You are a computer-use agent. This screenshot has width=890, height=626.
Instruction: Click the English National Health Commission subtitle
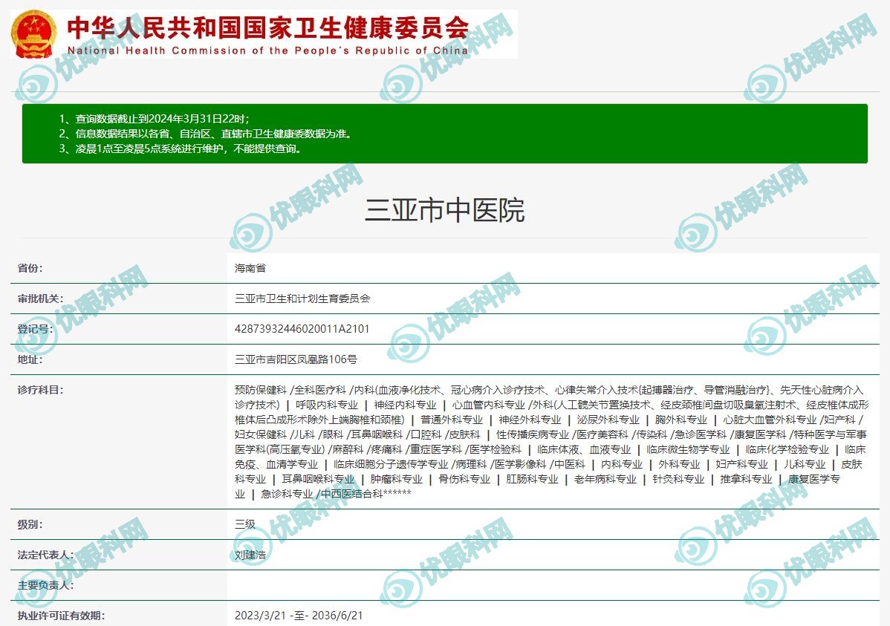click(267, 50)
